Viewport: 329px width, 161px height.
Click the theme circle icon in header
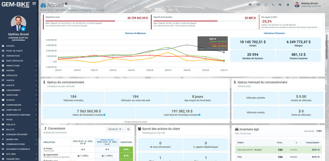[x=266, y=5]
